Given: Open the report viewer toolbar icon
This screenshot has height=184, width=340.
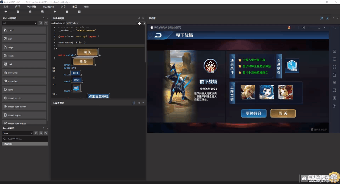Looking at the screenshot, I should pos(79,12).
